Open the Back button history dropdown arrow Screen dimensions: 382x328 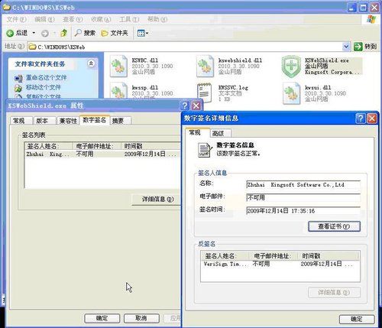[34, 33]
